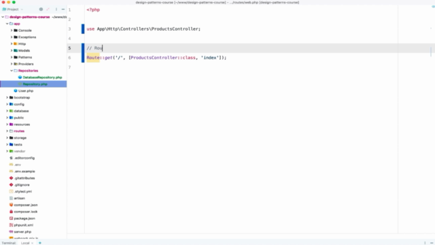Viewport: 435px width, 245px height.
Task: Expand the Http folder
Action: [12, 44]
